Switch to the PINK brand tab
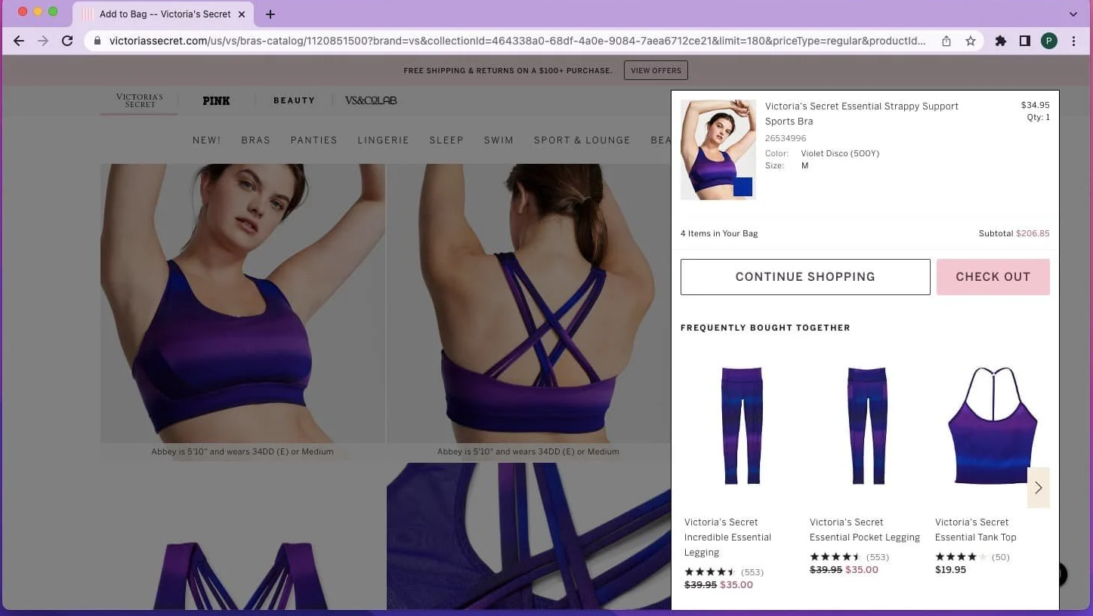Image resolution: width=1093 pixels, height=616 pixels. click(x=216, y=100)
